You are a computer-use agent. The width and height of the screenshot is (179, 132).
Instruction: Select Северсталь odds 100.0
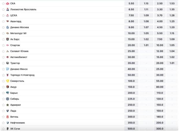[131, 81]
